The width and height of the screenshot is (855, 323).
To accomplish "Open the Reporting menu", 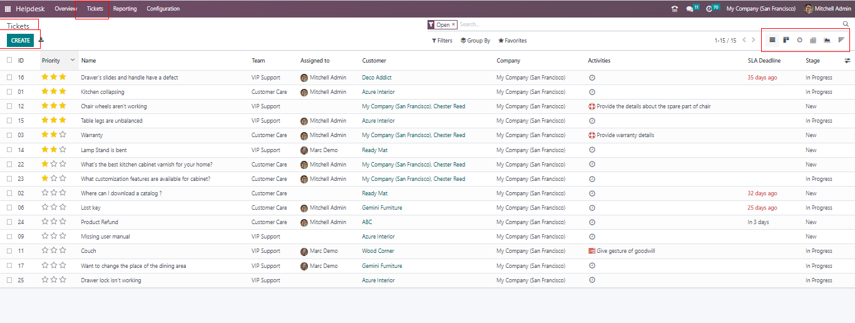I will (x=125, y=9).
